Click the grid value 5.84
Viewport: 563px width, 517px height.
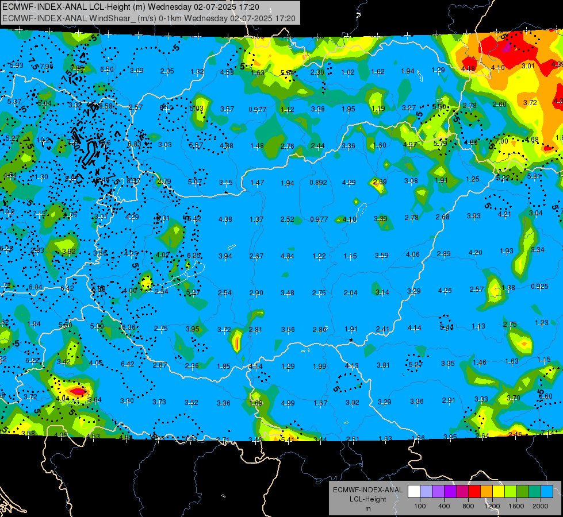287,73
